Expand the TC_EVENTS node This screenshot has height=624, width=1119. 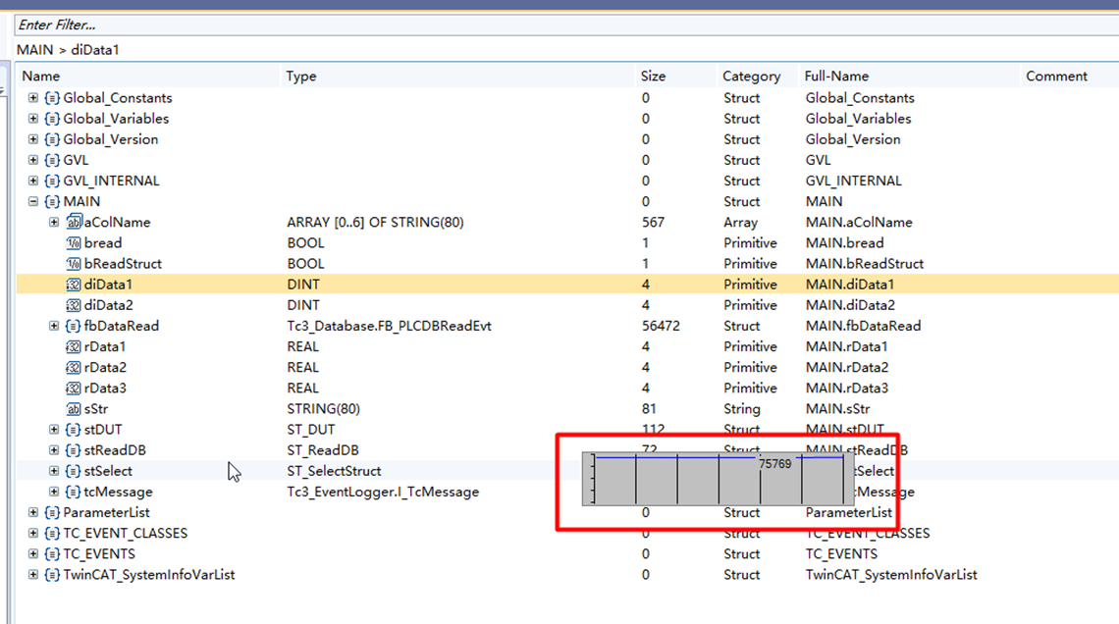pos(32,553)
